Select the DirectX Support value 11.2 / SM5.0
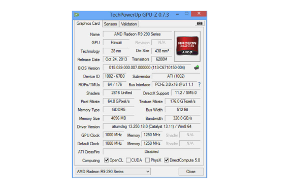294x194 pixels. 186,93
